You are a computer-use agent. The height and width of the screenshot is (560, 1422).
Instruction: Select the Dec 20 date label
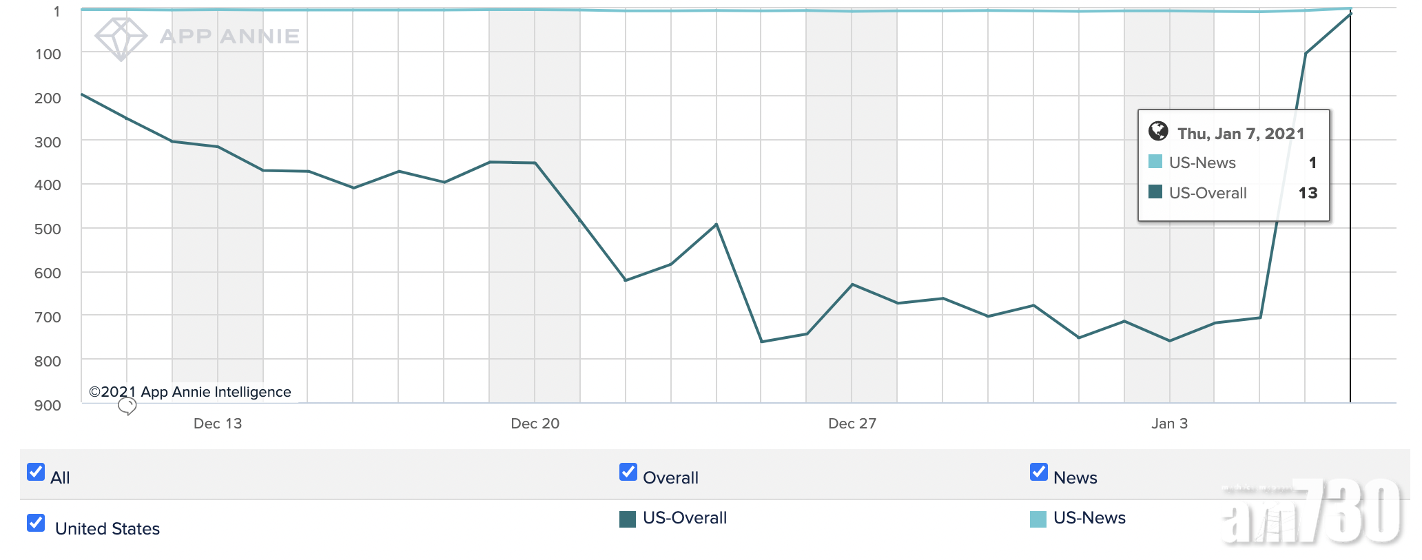535,424
